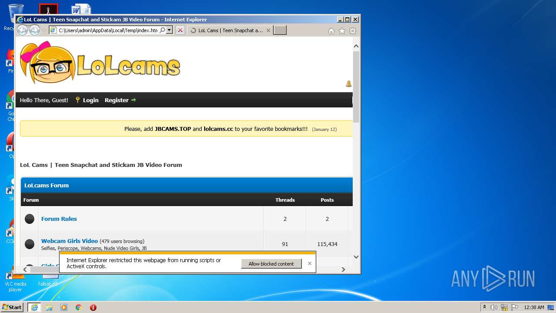Go back with the IE Back button
This screenshot has width=556, height=313.
point(22,30)
